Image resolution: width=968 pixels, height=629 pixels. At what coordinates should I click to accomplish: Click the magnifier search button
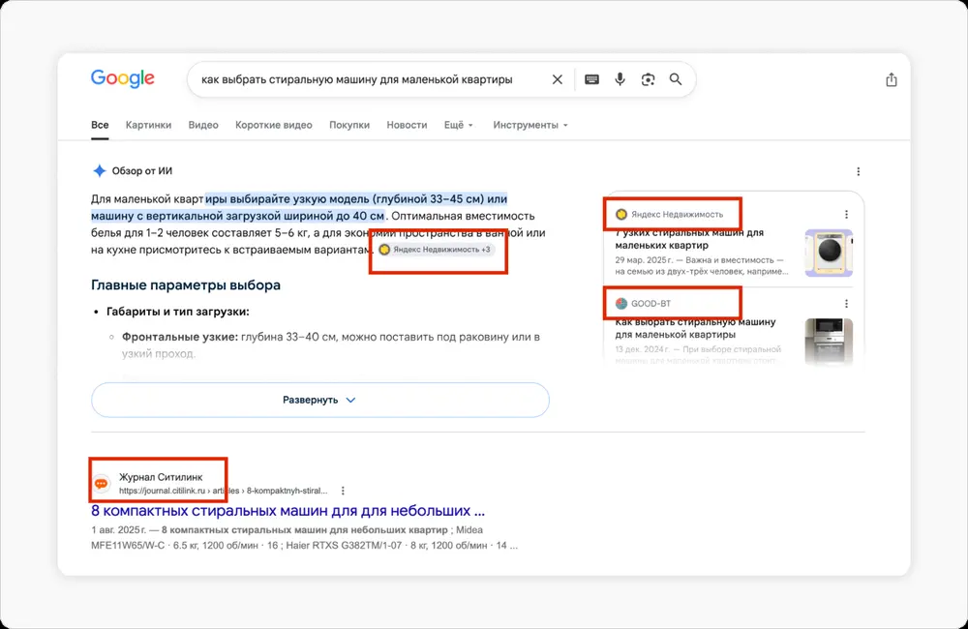[676, 79]
